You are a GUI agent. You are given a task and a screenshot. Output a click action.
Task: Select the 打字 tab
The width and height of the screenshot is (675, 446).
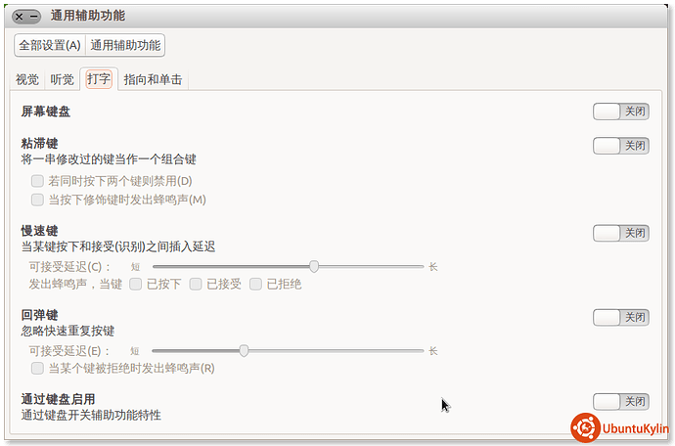pos(98,79)
